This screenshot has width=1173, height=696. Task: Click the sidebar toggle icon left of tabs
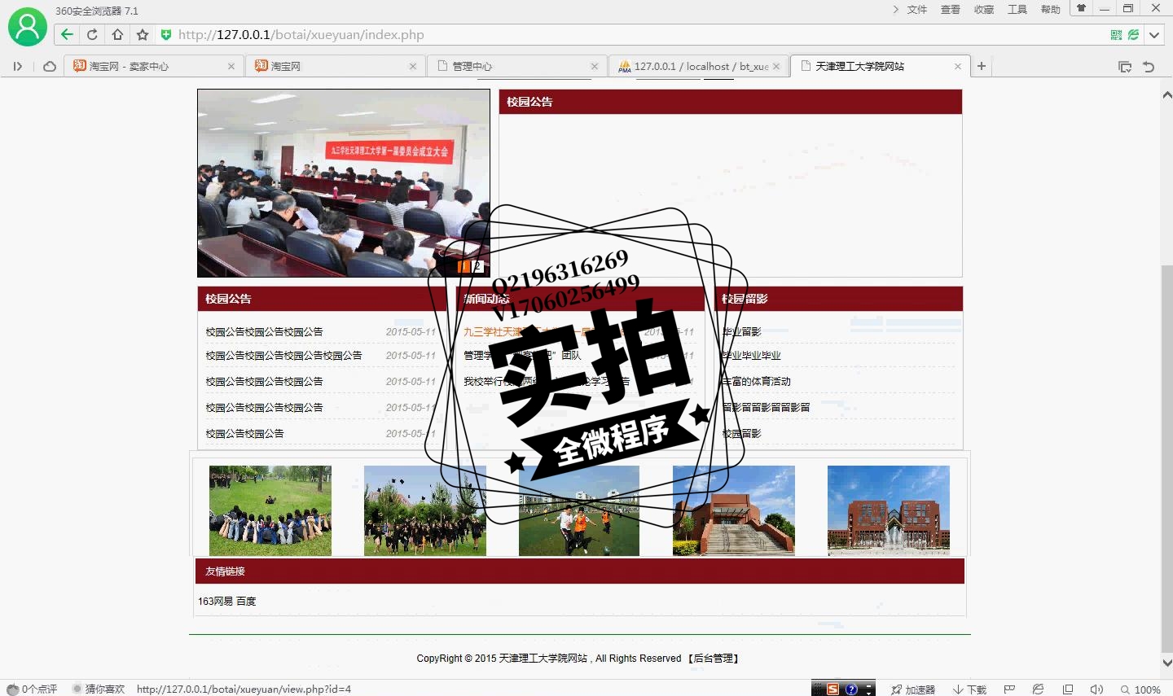(17, 66)
